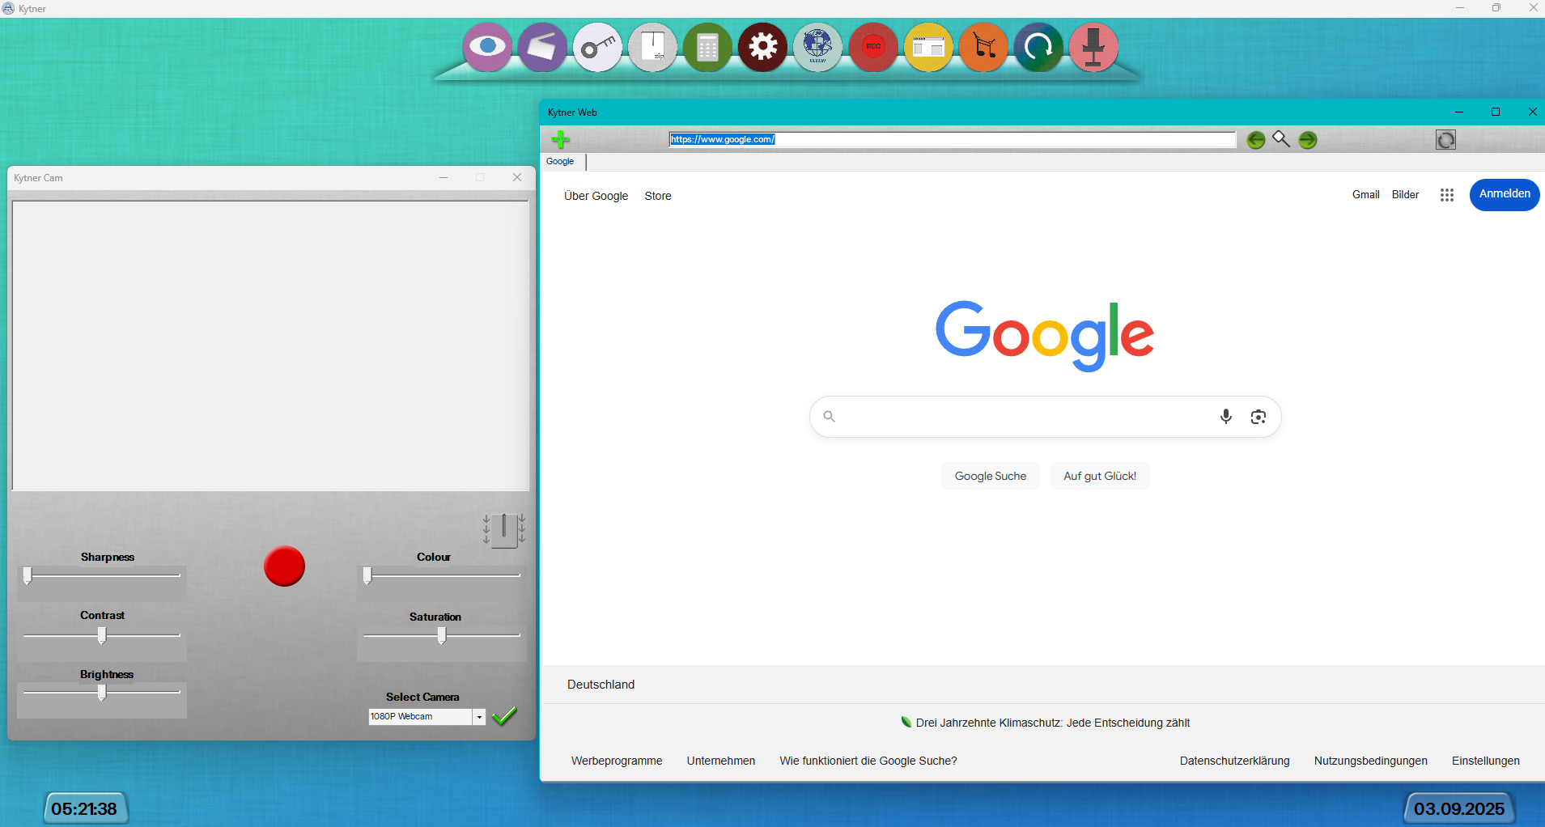This screenshot has width=1545, height=827.
Task: Open the Nutzungsbedingungen link
Action: click(1371, 761)
